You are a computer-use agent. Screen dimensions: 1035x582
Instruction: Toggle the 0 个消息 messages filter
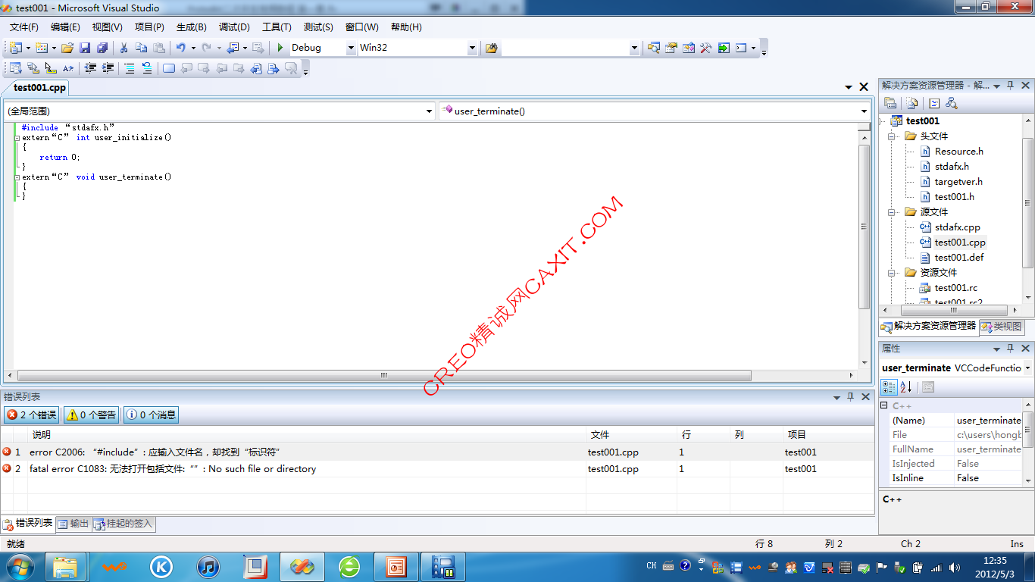click(151, 415)
